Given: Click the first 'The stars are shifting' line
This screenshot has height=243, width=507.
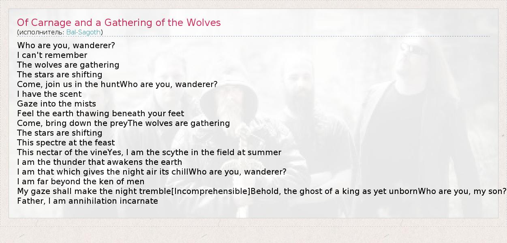Looking at the screenshot, I should pyautogui.click(x=60, y=75).
